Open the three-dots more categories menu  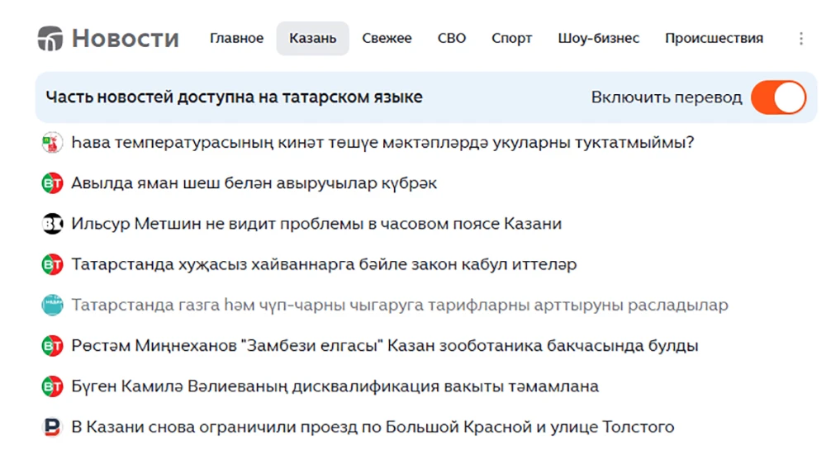(x=800, y=39)
